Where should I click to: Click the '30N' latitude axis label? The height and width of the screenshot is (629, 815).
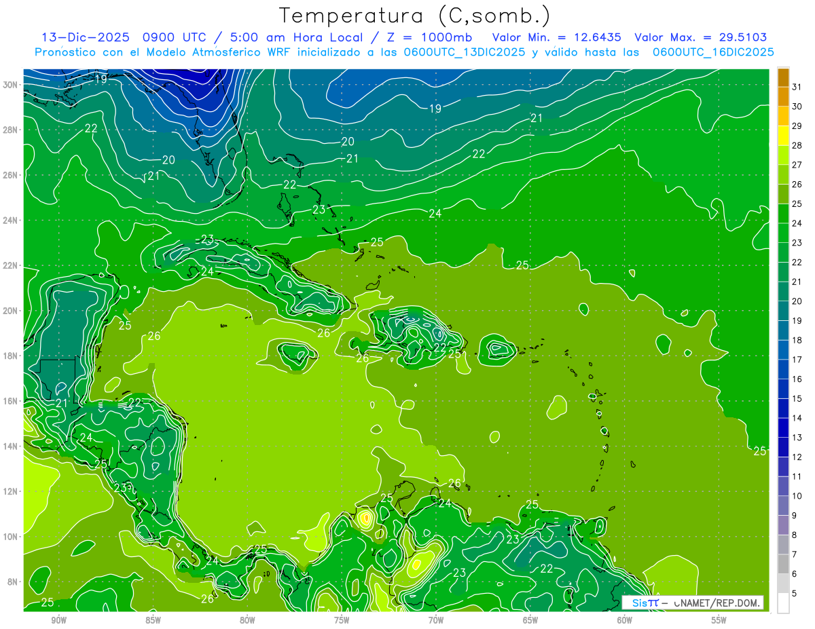click(10, 85)
